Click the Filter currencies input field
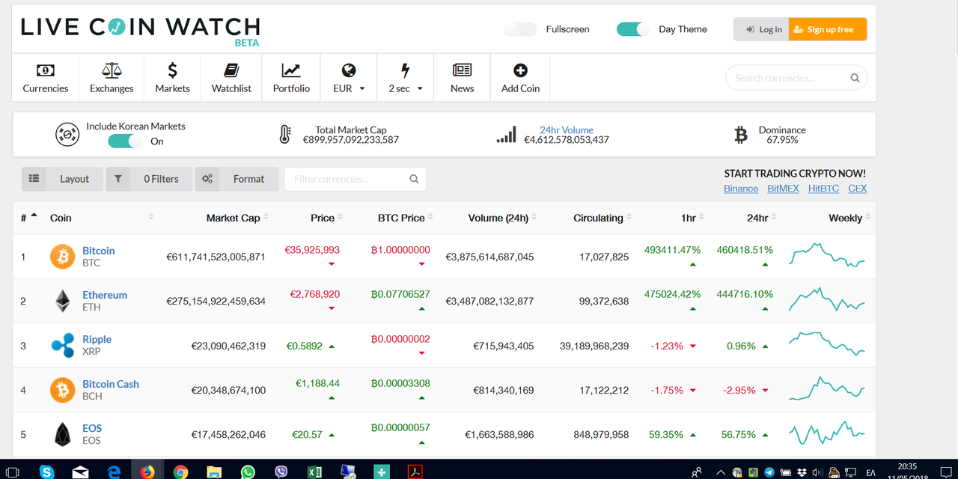The height and width of the screenshot is (479, 958). click(x=356, y=179)
